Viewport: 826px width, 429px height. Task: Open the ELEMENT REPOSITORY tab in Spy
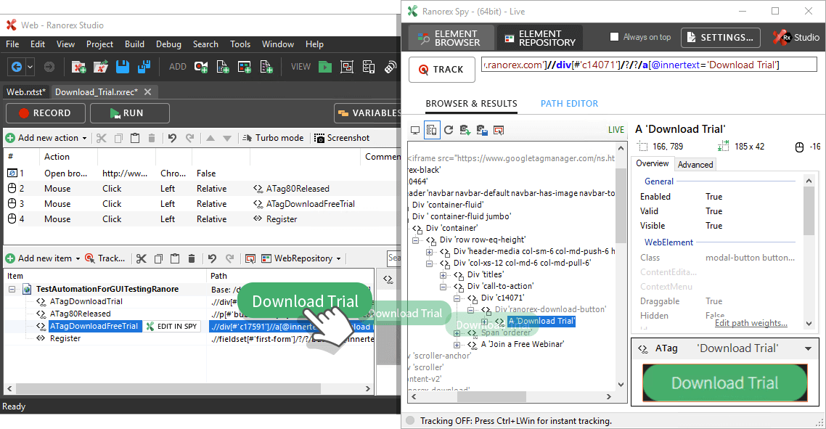[540, 38]
